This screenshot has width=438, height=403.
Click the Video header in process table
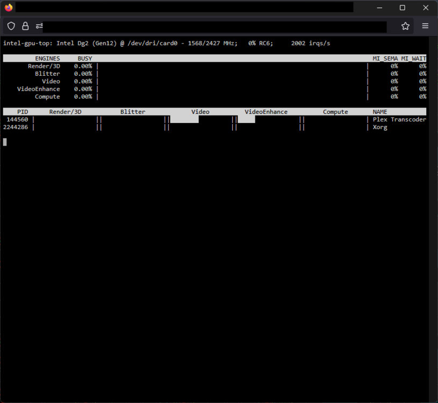point(200,112)
